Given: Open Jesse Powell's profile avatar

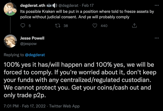Looking at the screenshot, I should click(11, 41).
